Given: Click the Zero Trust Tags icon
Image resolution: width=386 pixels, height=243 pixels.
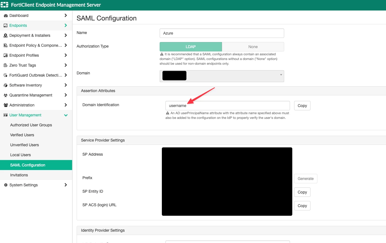Looking at the screenshot, I should coord(6,66).
